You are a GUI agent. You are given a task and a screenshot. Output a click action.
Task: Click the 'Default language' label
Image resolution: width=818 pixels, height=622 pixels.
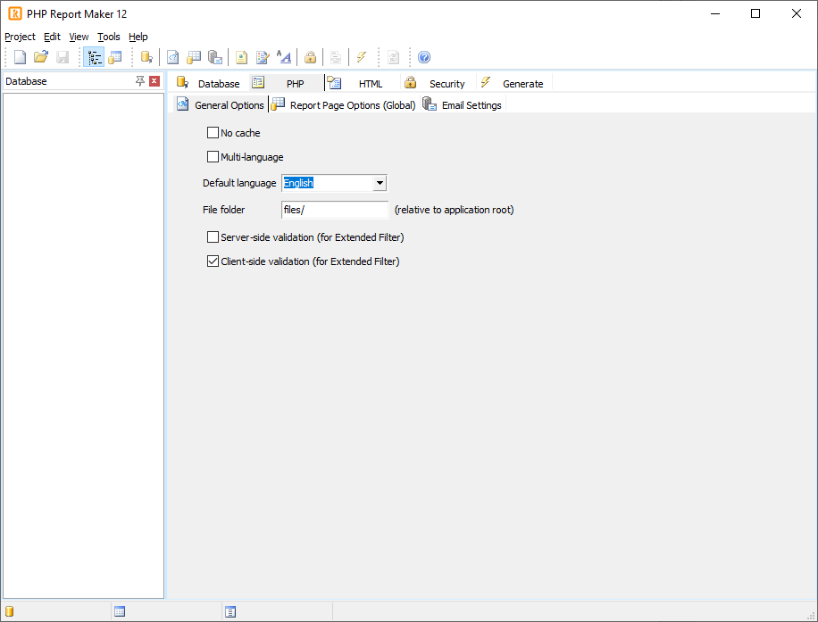pos(239,183)
